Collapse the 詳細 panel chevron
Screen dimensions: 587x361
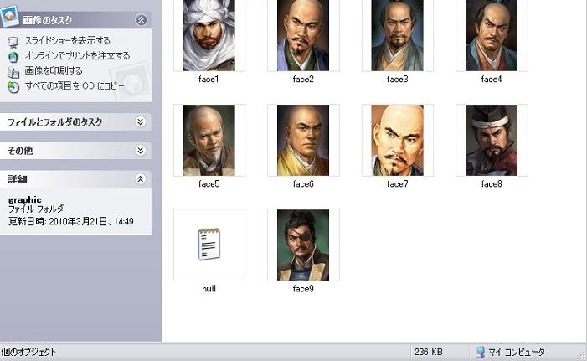141,179
